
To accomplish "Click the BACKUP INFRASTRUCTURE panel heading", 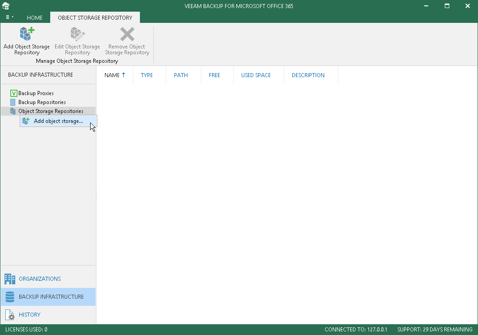I will [x=40, y=75].
